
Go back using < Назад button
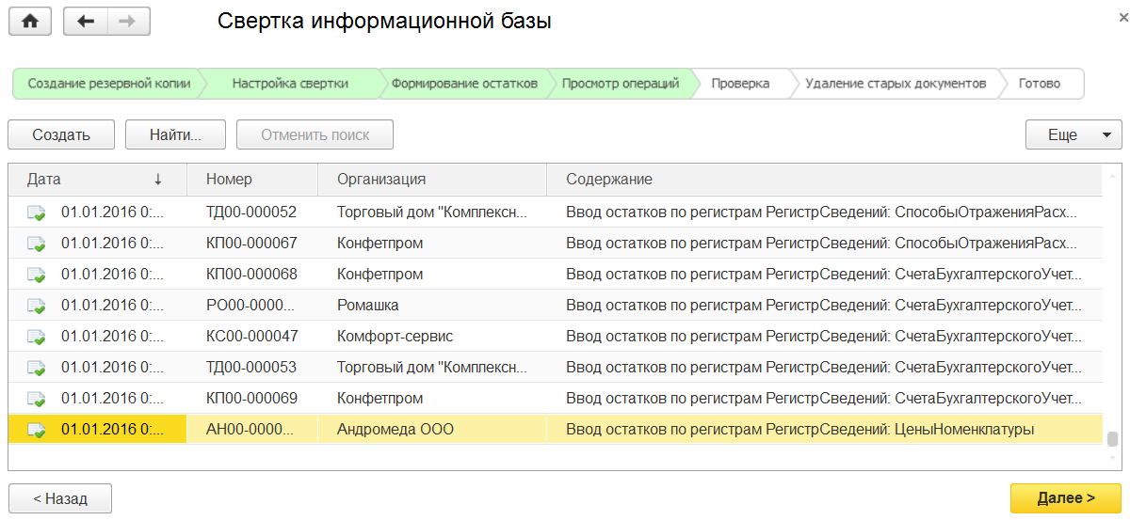[60, 498]
